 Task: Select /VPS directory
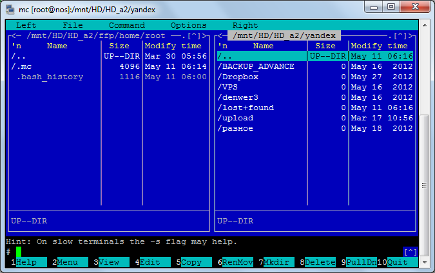[x=262, y=87]
